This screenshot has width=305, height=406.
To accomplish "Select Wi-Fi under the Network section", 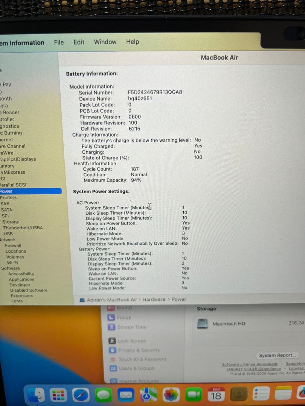I will 12,262.
